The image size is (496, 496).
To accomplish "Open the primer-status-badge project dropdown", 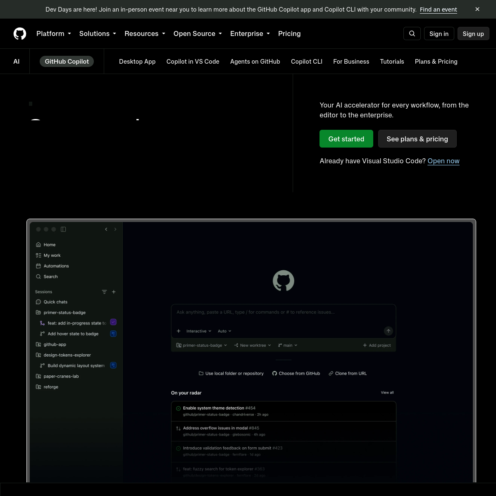I will (x=202, y=345).
